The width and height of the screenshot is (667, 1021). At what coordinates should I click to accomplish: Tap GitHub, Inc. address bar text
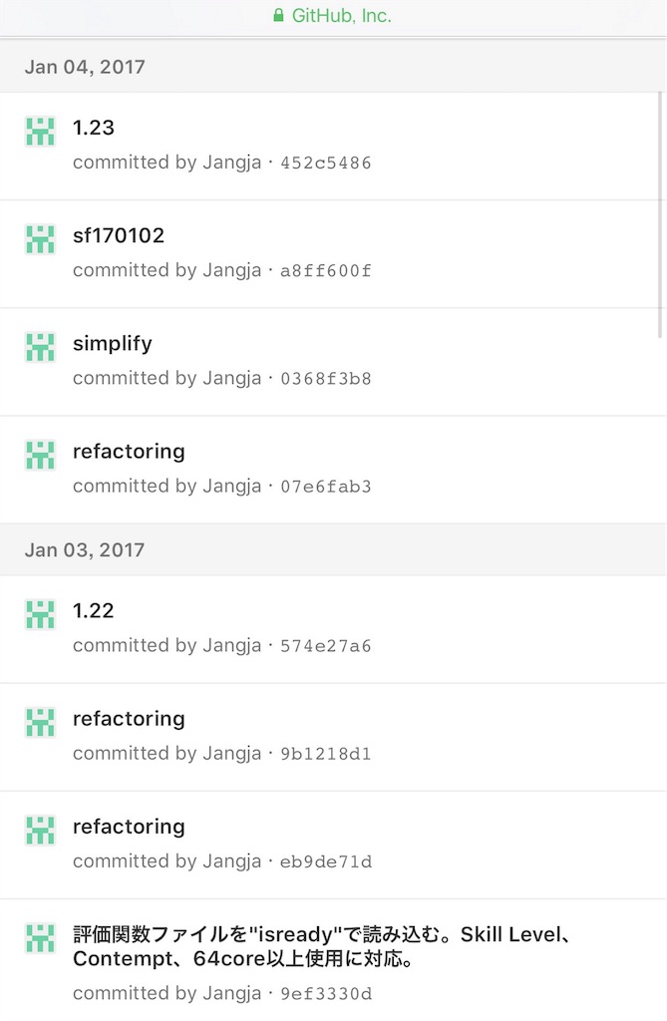coord(341,16)
